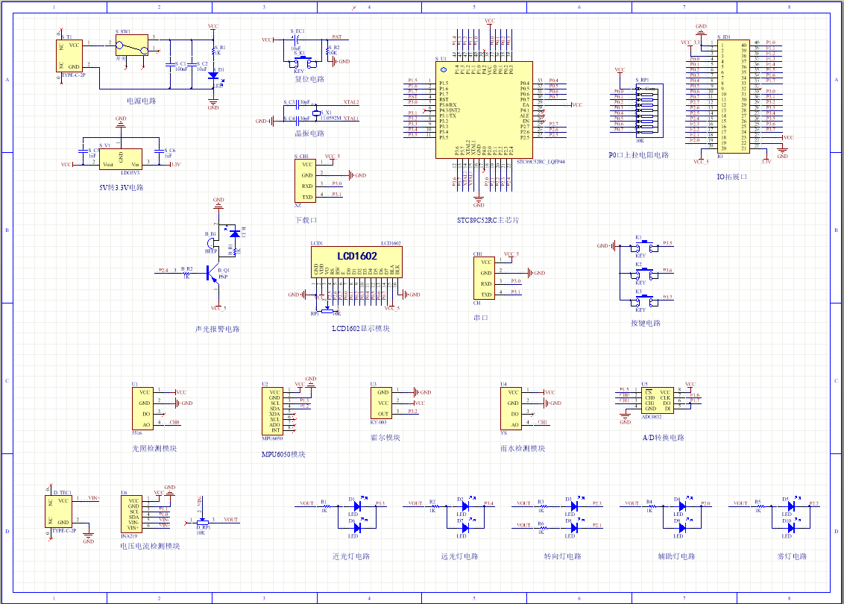Select the LCD1602 display component
The image size is (844, 604).
click(356, 262)
